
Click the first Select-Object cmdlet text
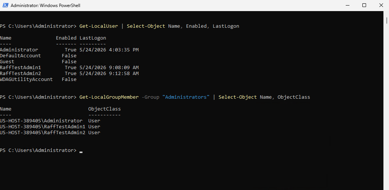pos(146,26)
